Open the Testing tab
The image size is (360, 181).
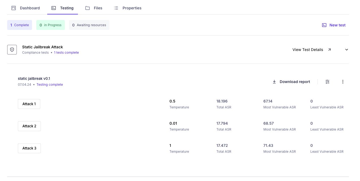pyautogui.click(x=66, y=8)
